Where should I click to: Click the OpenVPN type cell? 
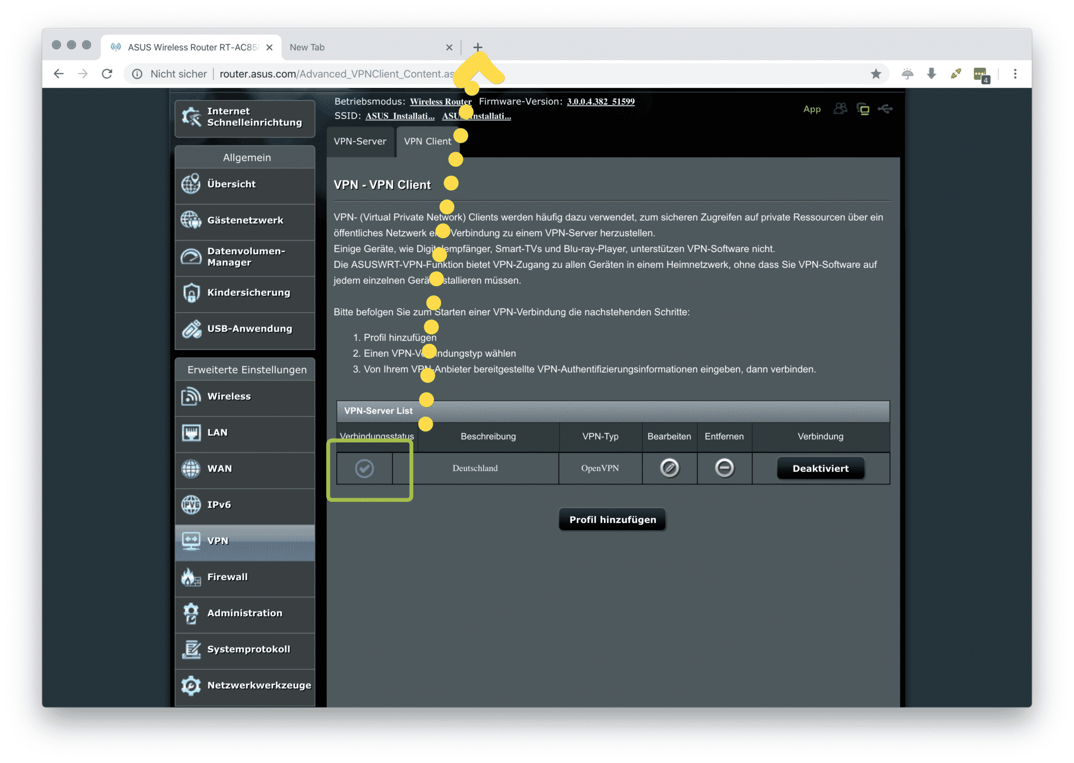click(600, 468)
